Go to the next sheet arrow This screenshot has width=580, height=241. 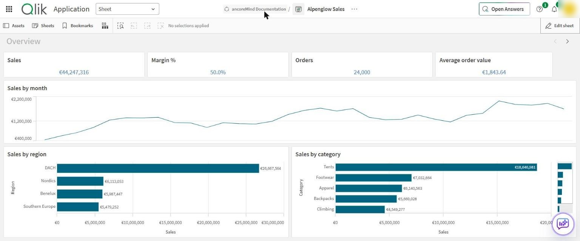(x=567, y=41)
